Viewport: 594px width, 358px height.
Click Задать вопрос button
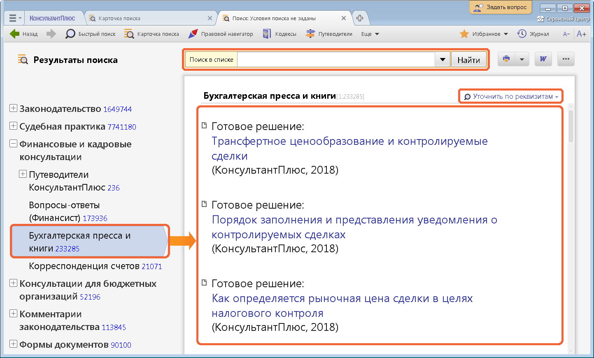[x=501, y=7]
